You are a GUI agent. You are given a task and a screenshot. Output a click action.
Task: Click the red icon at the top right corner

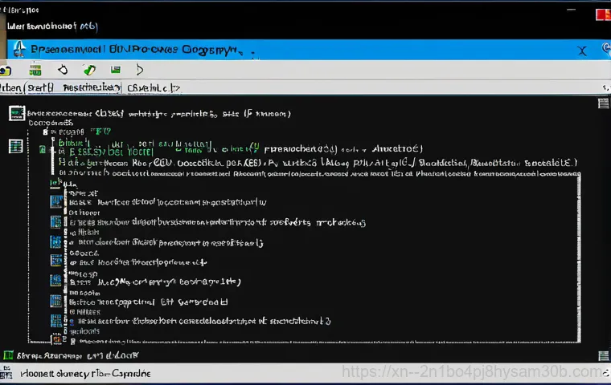click(x=603, y=14)
